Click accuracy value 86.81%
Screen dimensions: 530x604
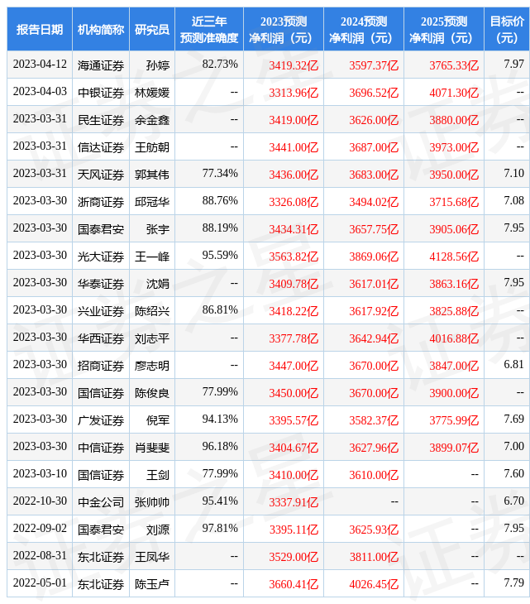220,310
